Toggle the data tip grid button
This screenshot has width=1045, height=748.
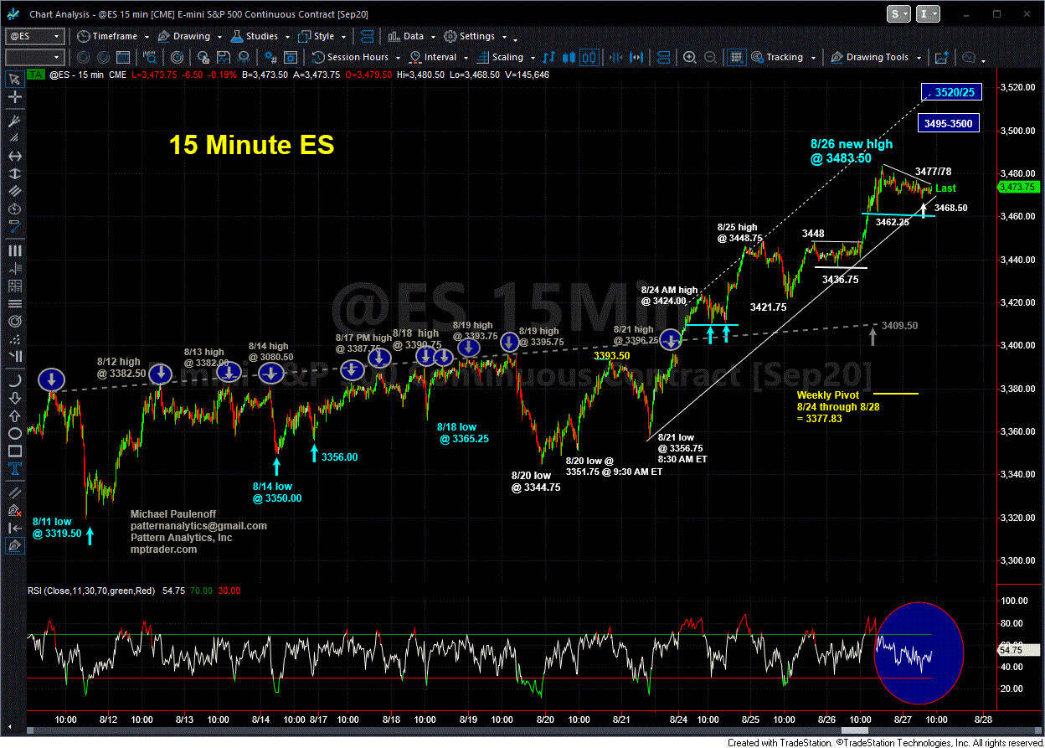[736, 57]
